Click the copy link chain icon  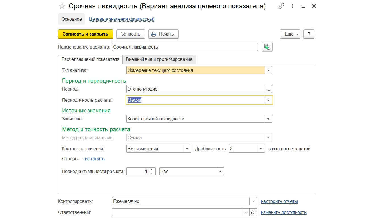(281, 6)
